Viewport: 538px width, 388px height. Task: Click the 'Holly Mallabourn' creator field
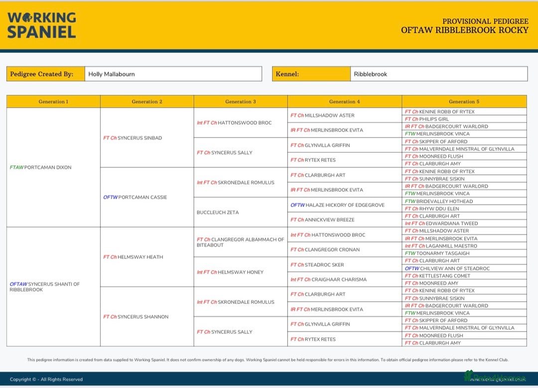tap(173, 74)
